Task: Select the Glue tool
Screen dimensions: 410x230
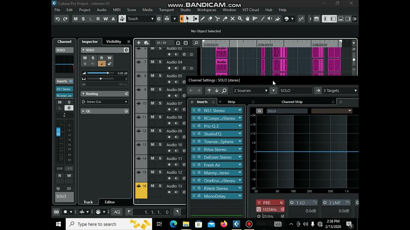Action: tap(225, 19)
